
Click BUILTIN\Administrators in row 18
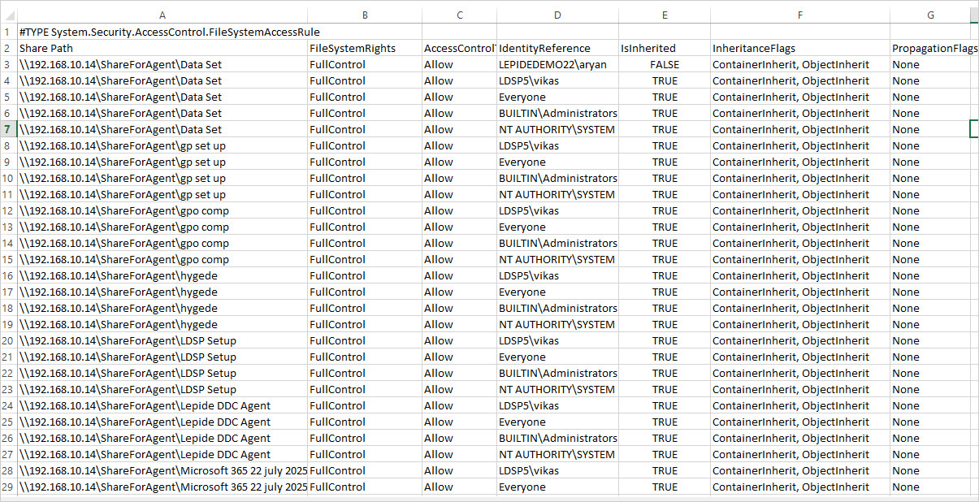click(x=557, y=308)
